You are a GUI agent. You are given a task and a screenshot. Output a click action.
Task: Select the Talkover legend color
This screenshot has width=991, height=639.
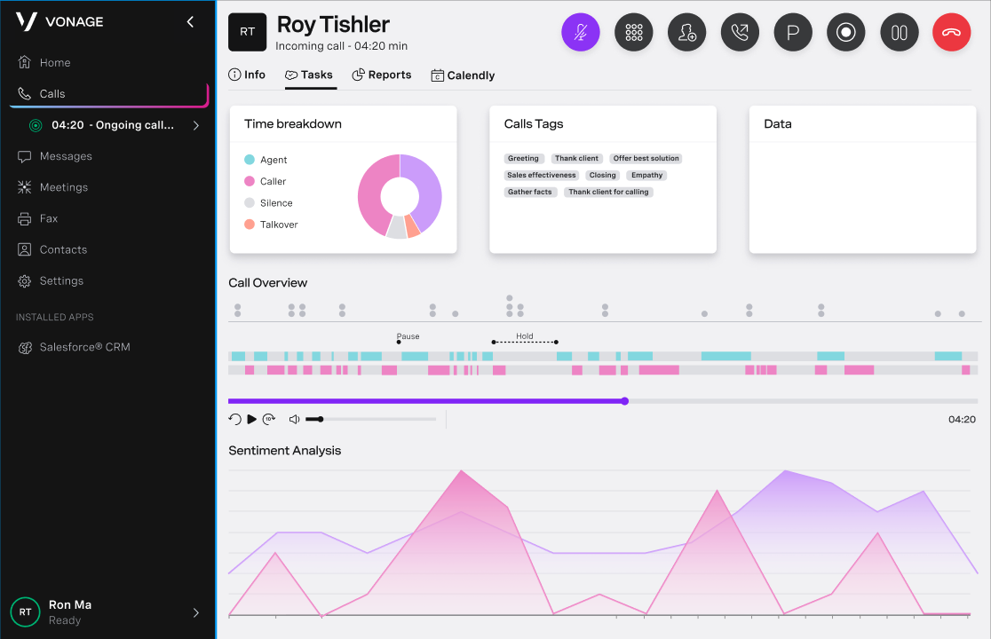[249, 225]
